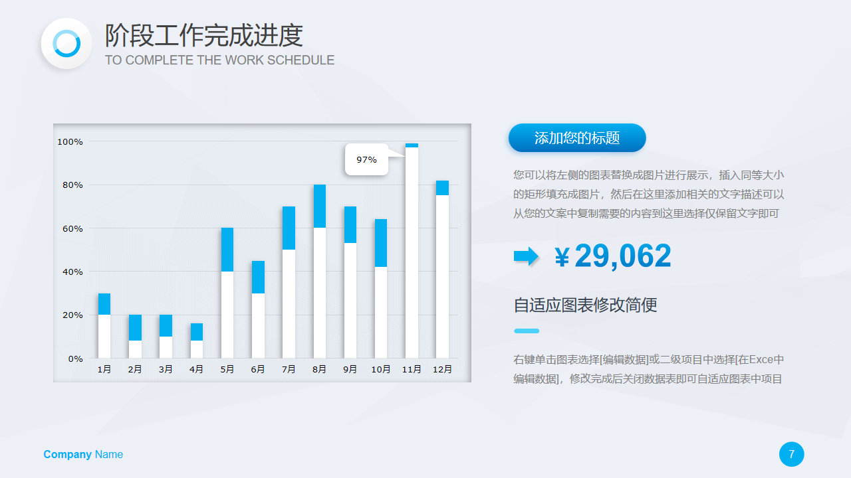Click the blue 添加您的标题 button
This screenshot has height=478, width=851.
pos(576,138)
